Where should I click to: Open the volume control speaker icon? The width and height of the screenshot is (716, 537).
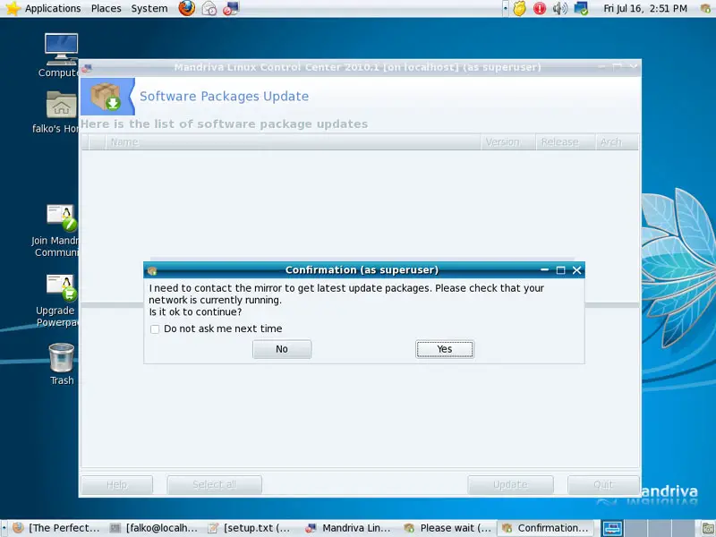click(x=560, y=8)
